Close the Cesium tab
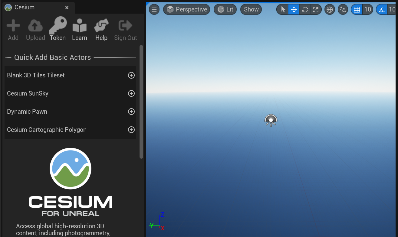This screenshot has height=237, width=398. pos(67,8)
